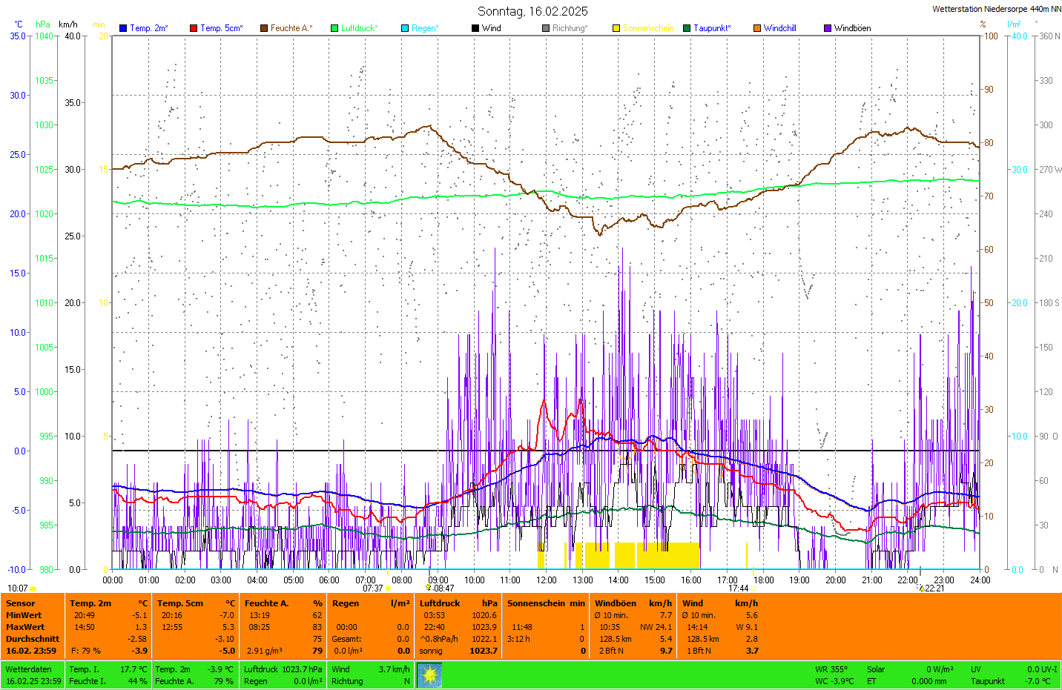Click the Windböen column header in the table
1062x690 pixels.
point(615,603)
